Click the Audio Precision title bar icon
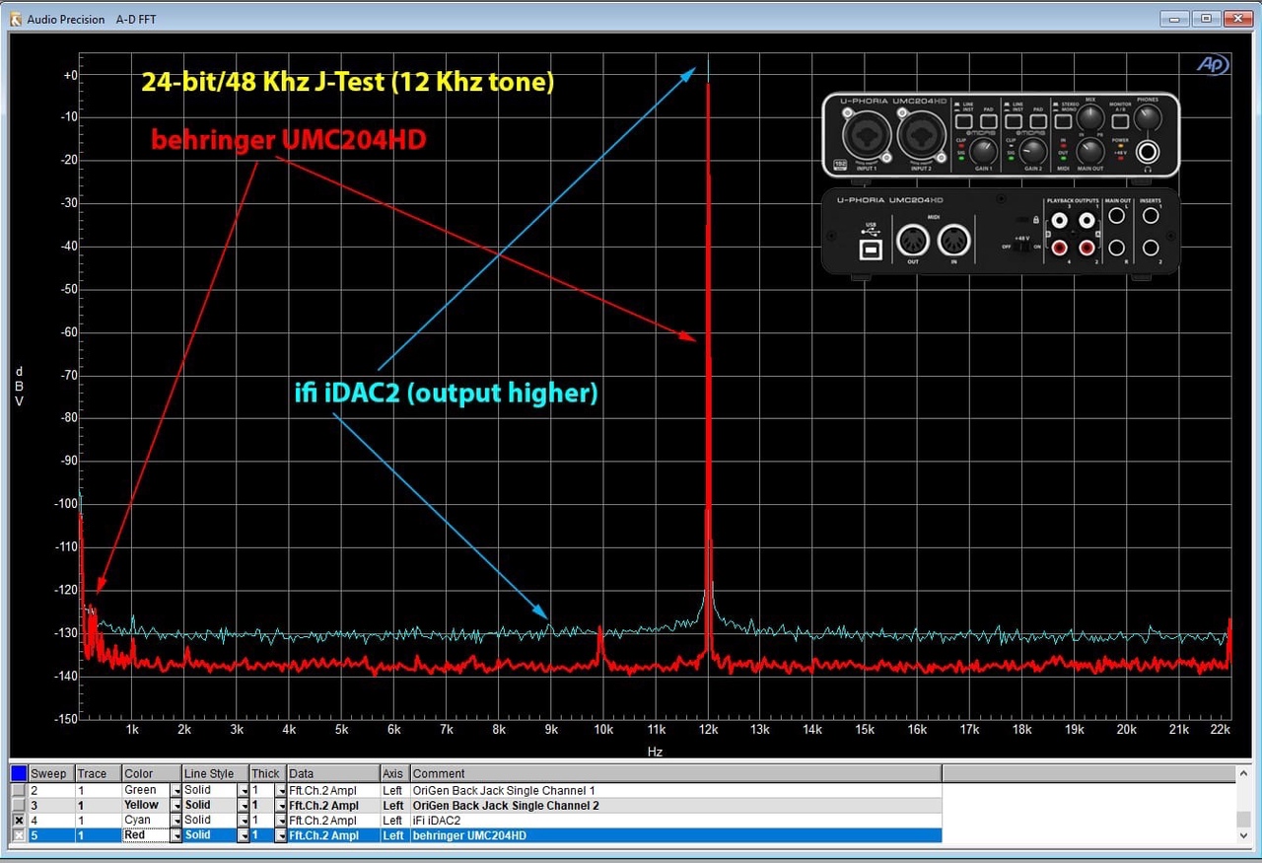 (x=15, y=19)
